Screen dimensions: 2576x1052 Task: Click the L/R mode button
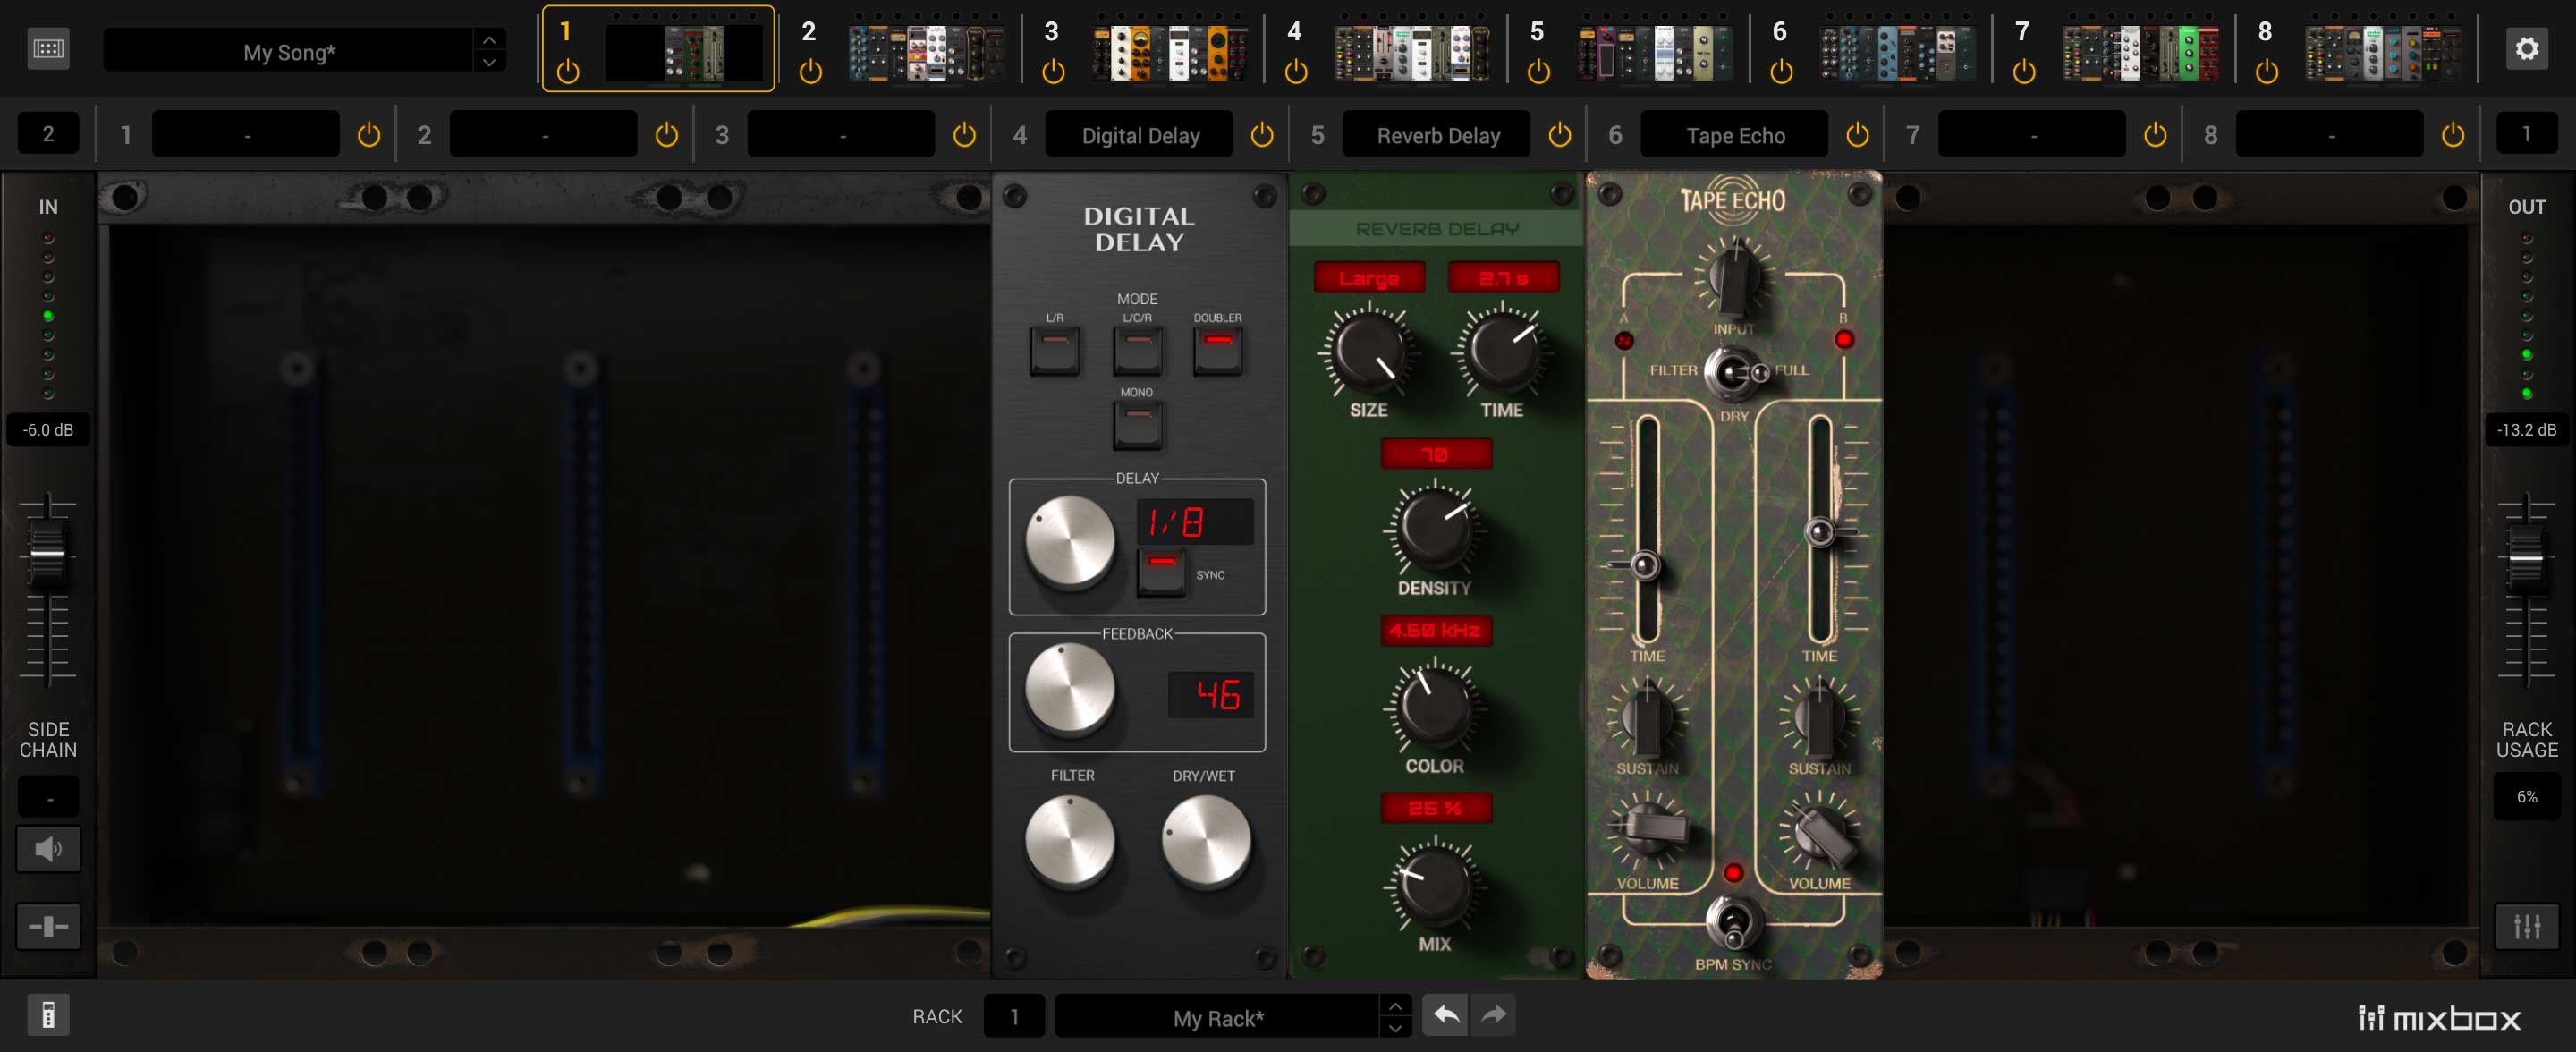(x=1054, y=350)
